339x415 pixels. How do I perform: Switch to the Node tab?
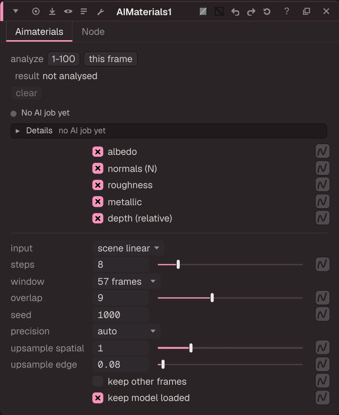93,31
